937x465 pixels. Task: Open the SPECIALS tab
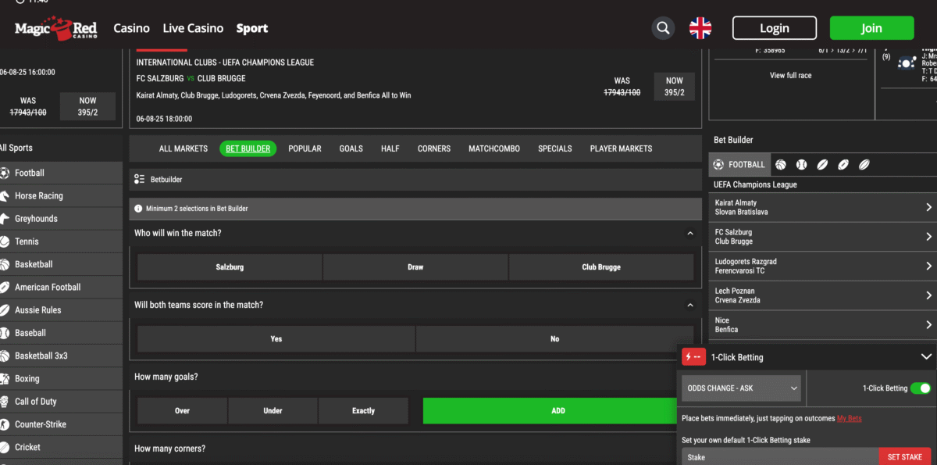[x=555, y=148]
